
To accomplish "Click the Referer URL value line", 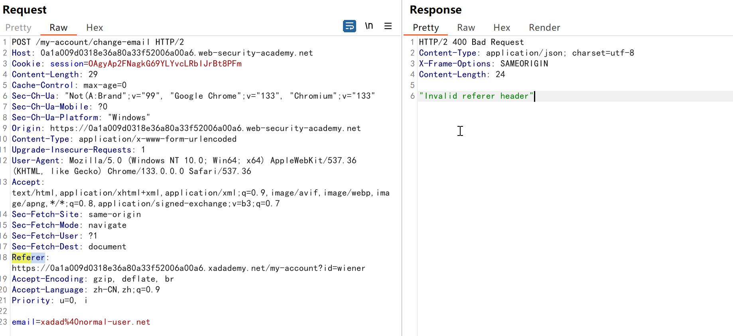I will click(188, 268).
